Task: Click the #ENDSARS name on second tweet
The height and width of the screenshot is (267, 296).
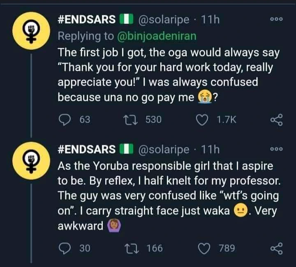Action: pyautogui.click(x=86, y=149)
